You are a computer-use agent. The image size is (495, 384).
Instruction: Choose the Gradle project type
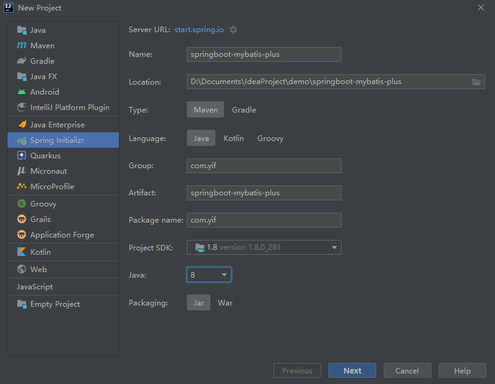(244, 109)
